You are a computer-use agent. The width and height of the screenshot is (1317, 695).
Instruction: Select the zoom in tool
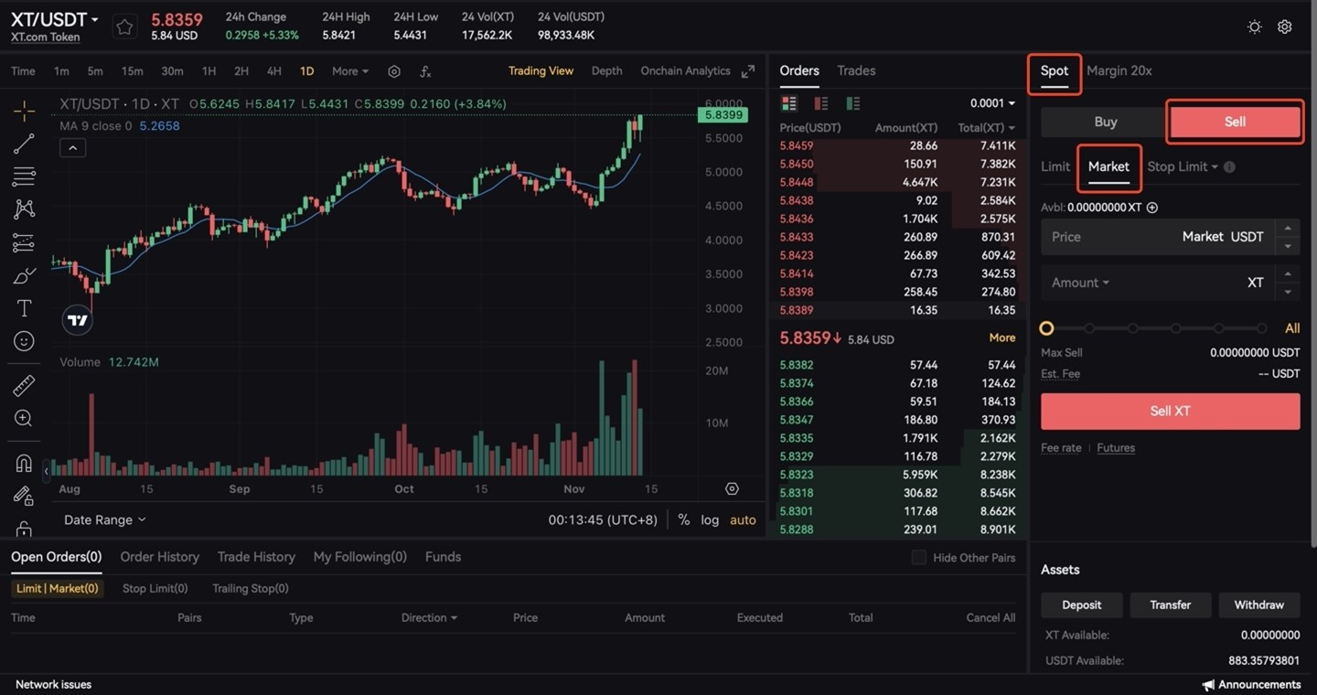tap(24, 418)
